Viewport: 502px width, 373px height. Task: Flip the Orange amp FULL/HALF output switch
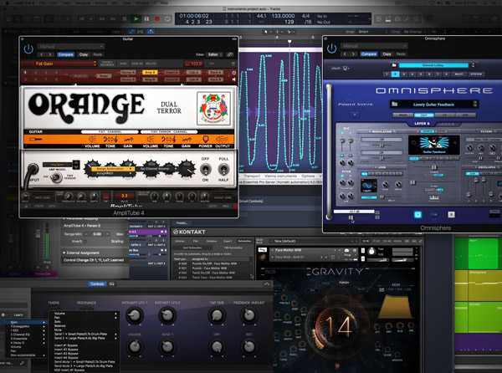tap(223, 169)
